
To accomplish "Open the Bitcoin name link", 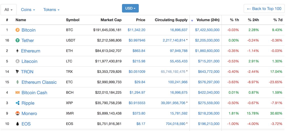I will [28, 30].
